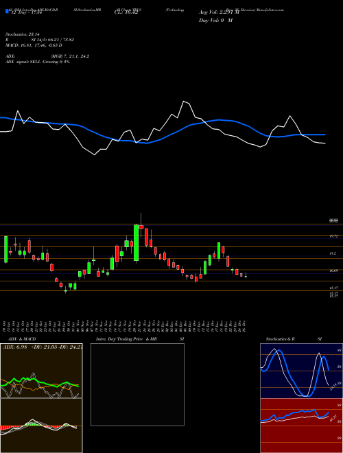Click the 'Intra Day Trading Price & MR' heading

pos(126,339)
